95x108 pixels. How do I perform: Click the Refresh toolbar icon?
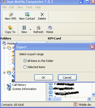(x=38, y=28)
